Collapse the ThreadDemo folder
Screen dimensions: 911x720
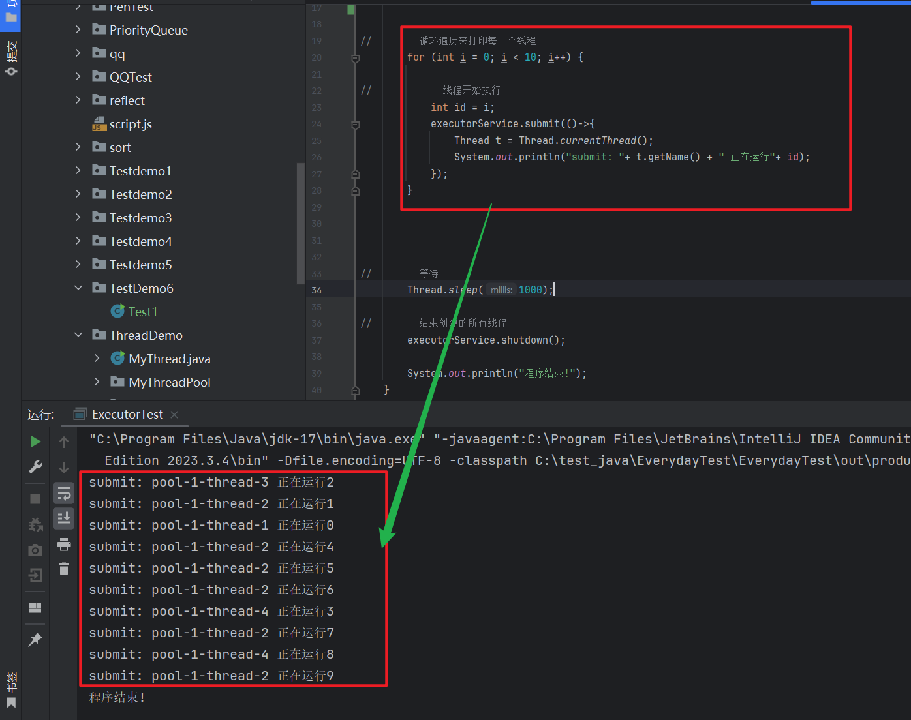78,335
